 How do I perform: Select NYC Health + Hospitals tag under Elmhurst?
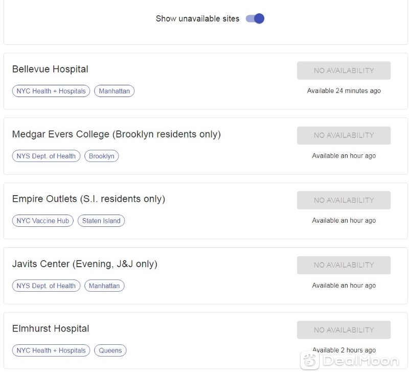coord(51,350)
